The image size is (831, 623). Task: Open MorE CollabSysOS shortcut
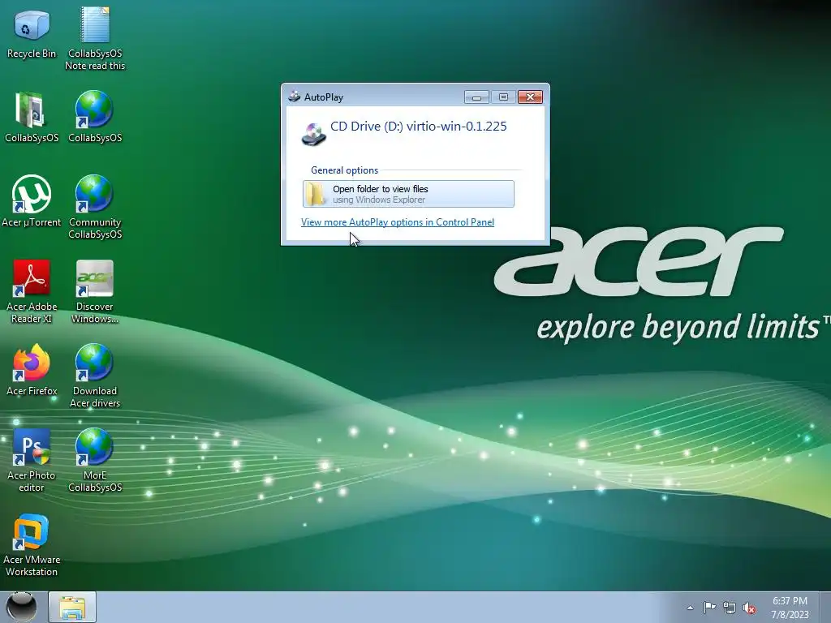pyautogui.click(x=95, y=461)
